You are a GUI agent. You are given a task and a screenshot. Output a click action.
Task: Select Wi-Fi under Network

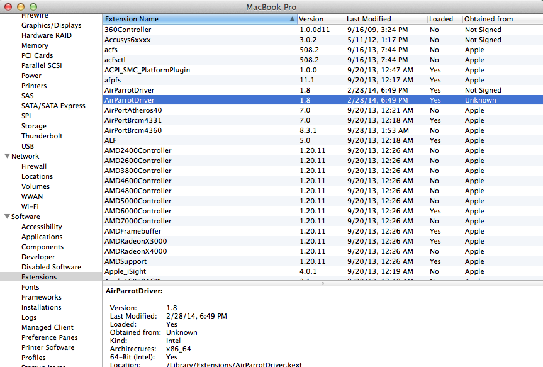pos(30,206)
